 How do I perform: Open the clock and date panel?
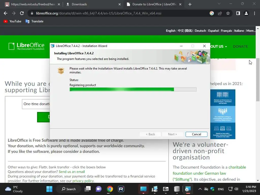(x=249, y=189)
